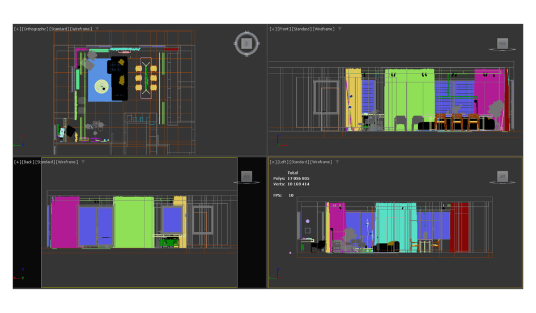
Task: Click the filter funnel icon in Front viewport
Action: (x=339, y=29)
